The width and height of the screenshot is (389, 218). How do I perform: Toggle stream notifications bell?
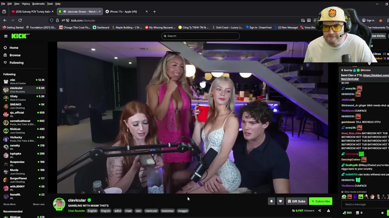click(x=271, y=201)
